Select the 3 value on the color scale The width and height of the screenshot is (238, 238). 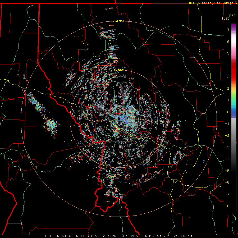228,77
